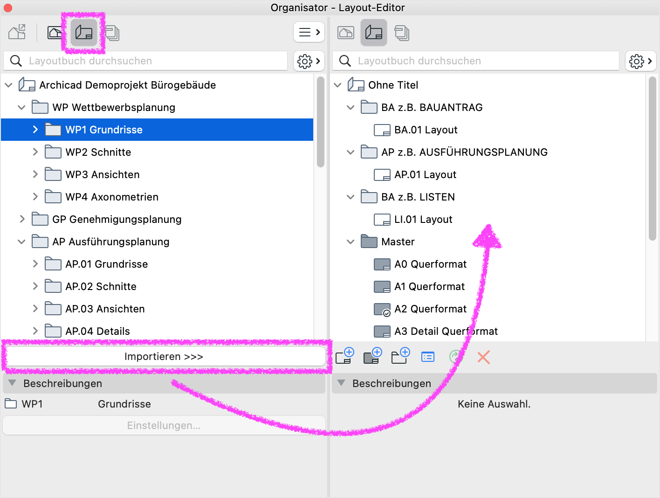
Task: Expand WP1 Grundrisse folder chevron
Action: point(35,130)
